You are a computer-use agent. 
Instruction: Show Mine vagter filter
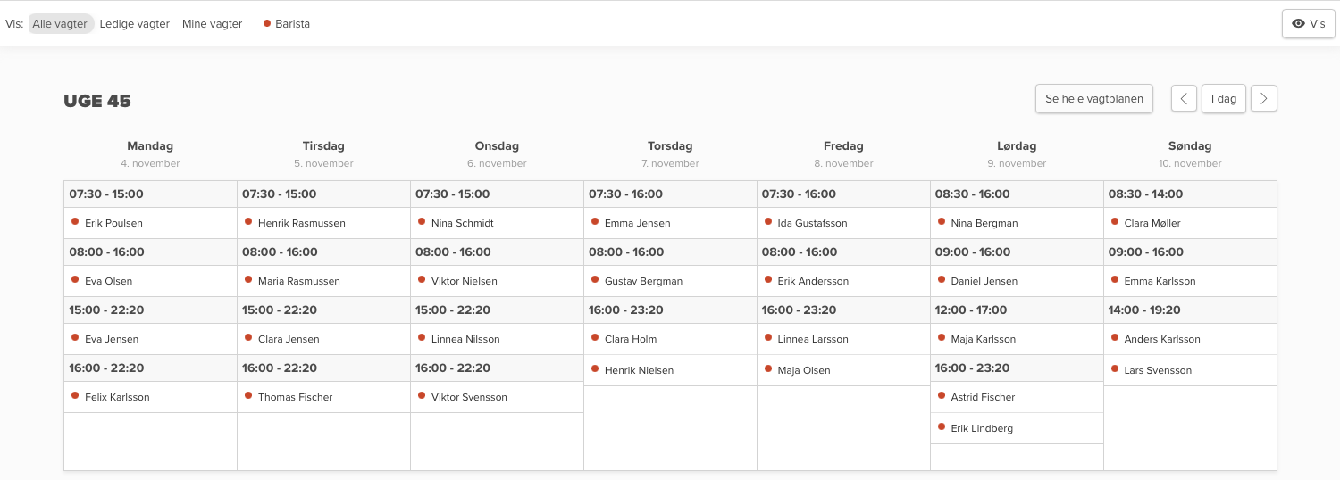(x=212, y=24)
